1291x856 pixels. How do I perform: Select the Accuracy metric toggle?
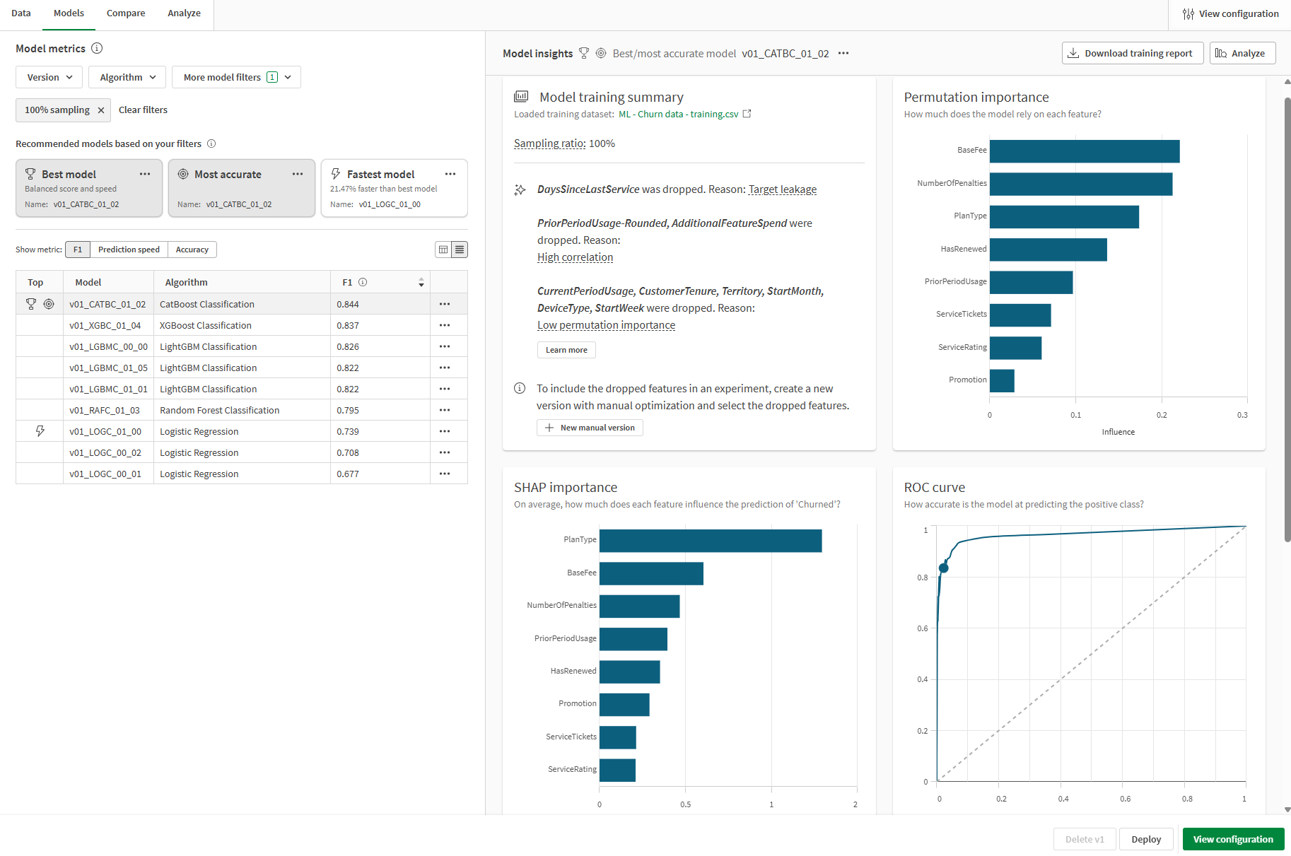pos(192,250)
